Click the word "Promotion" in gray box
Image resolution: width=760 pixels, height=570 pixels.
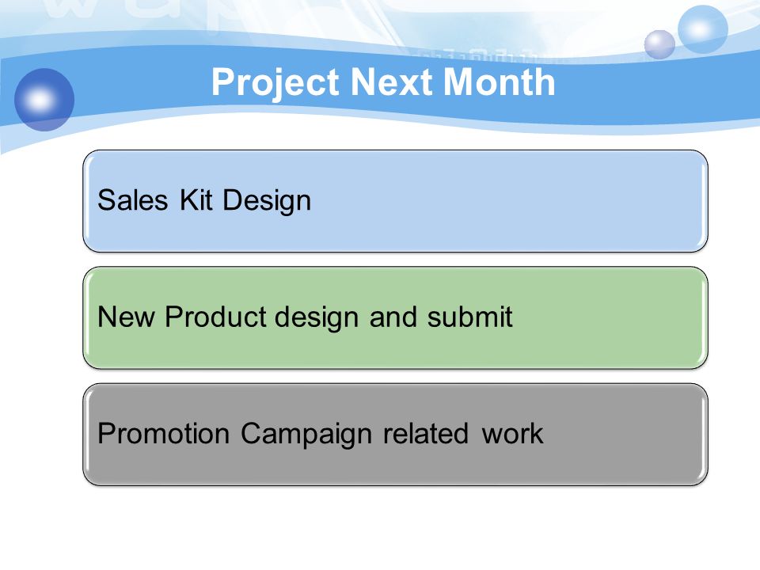(163, 433)
